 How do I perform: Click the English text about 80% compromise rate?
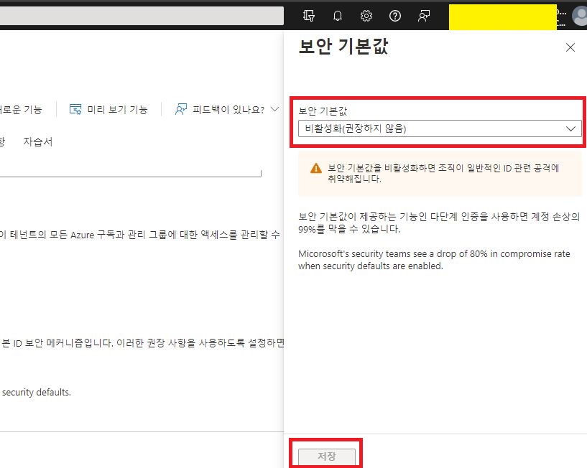(434, 260)
